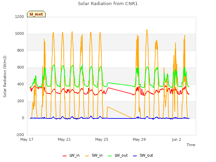Click the Jun 2 x-axis label
The height and width of the screenshot is (162, 216).
tap(177, 139)
